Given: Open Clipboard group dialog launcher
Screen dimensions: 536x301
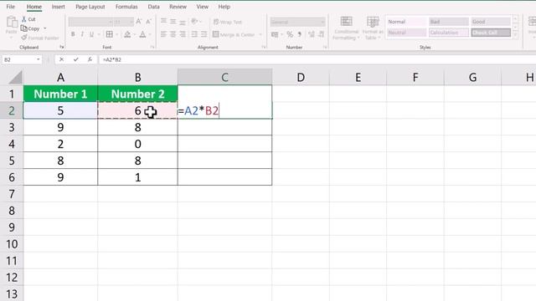Looking at the screenshot, I should 62,47.
